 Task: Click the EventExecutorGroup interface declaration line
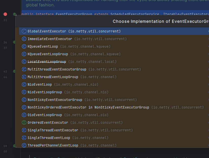[x=115, y=14]
